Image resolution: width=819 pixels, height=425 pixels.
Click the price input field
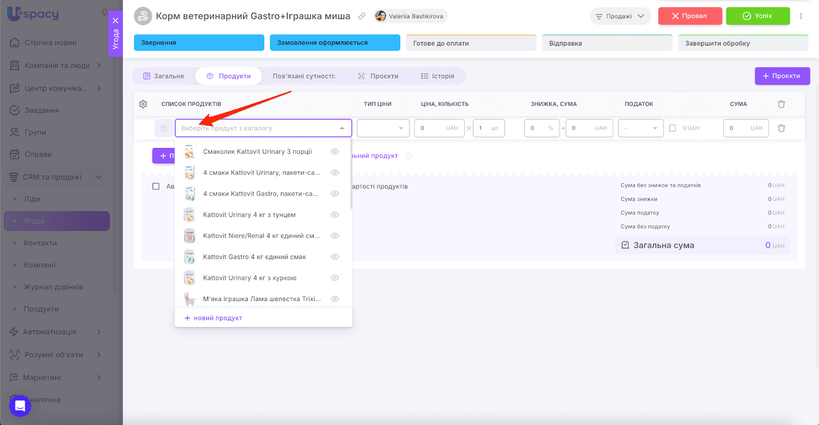click(439, 128)
